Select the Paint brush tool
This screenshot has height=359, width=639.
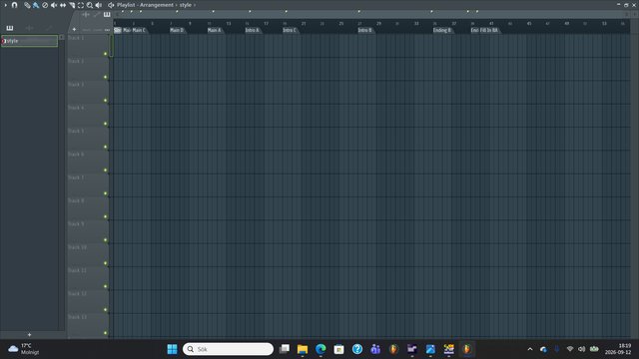36,5
